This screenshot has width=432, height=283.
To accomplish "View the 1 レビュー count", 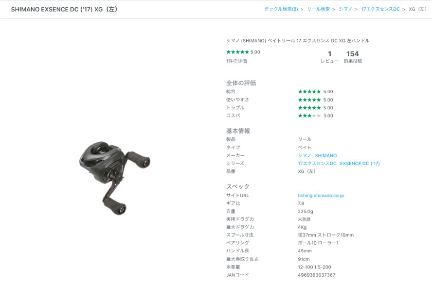I will coord(329,57).
